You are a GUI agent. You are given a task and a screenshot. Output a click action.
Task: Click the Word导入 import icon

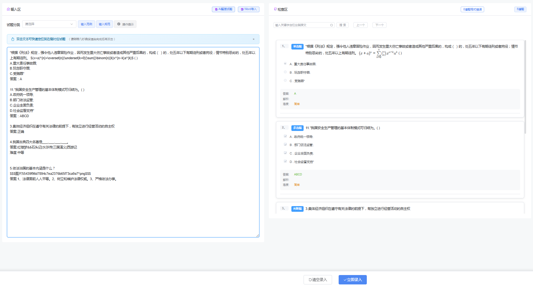[242, 9]
